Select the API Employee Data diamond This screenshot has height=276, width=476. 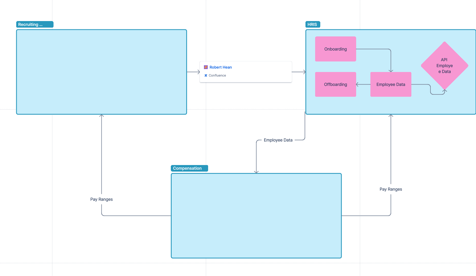tap(444, 65)
